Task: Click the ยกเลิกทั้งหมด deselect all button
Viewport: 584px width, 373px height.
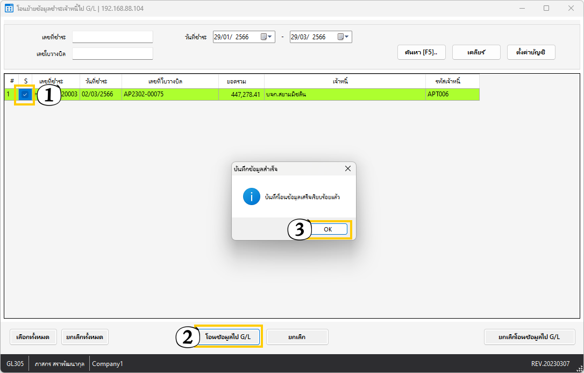Action: click(x=85, y=337)
